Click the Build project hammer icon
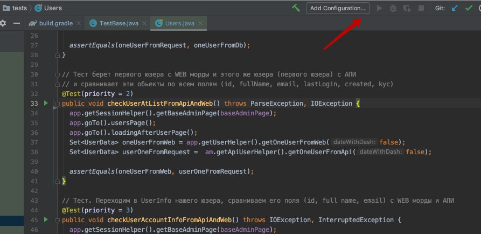 [x=296, y=8]
